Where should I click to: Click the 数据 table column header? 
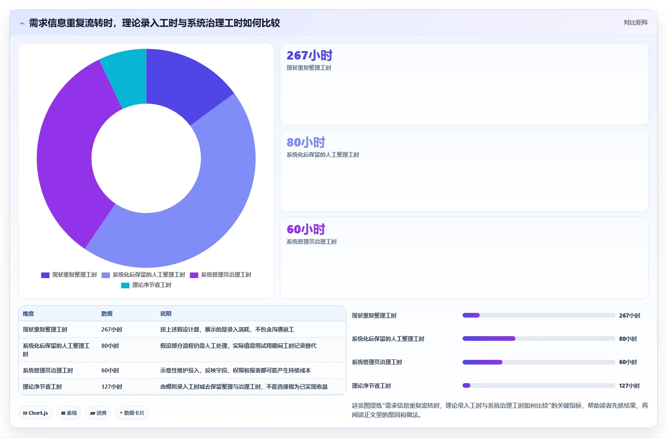107,314
